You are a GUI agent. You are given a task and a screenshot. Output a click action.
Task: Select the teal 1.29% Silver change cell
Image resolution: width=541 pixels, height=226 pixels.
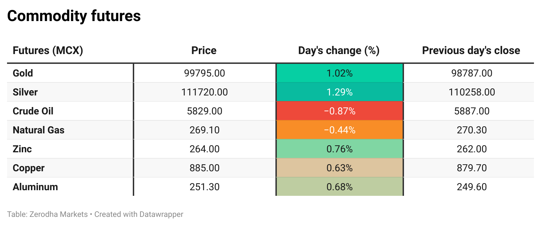pos(339,92)
